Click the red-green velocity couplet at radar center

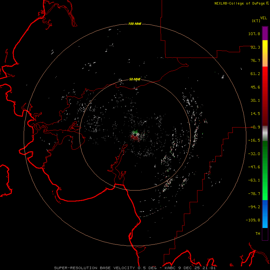click(135, 135)
